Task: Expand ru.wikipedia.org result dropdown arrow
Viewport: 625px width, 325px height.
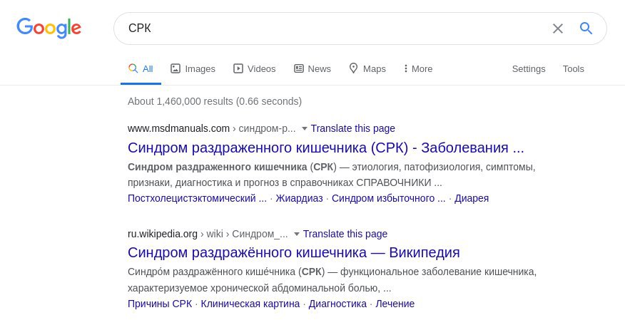Action: coord(297,234)
